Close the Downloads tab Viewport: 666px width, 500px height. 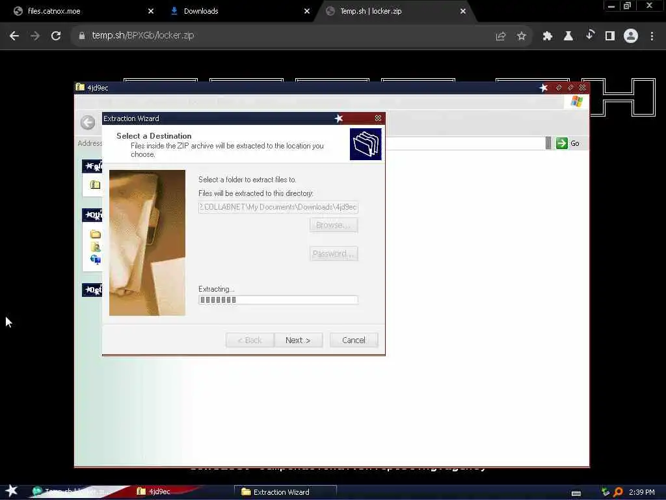(307, 12)
